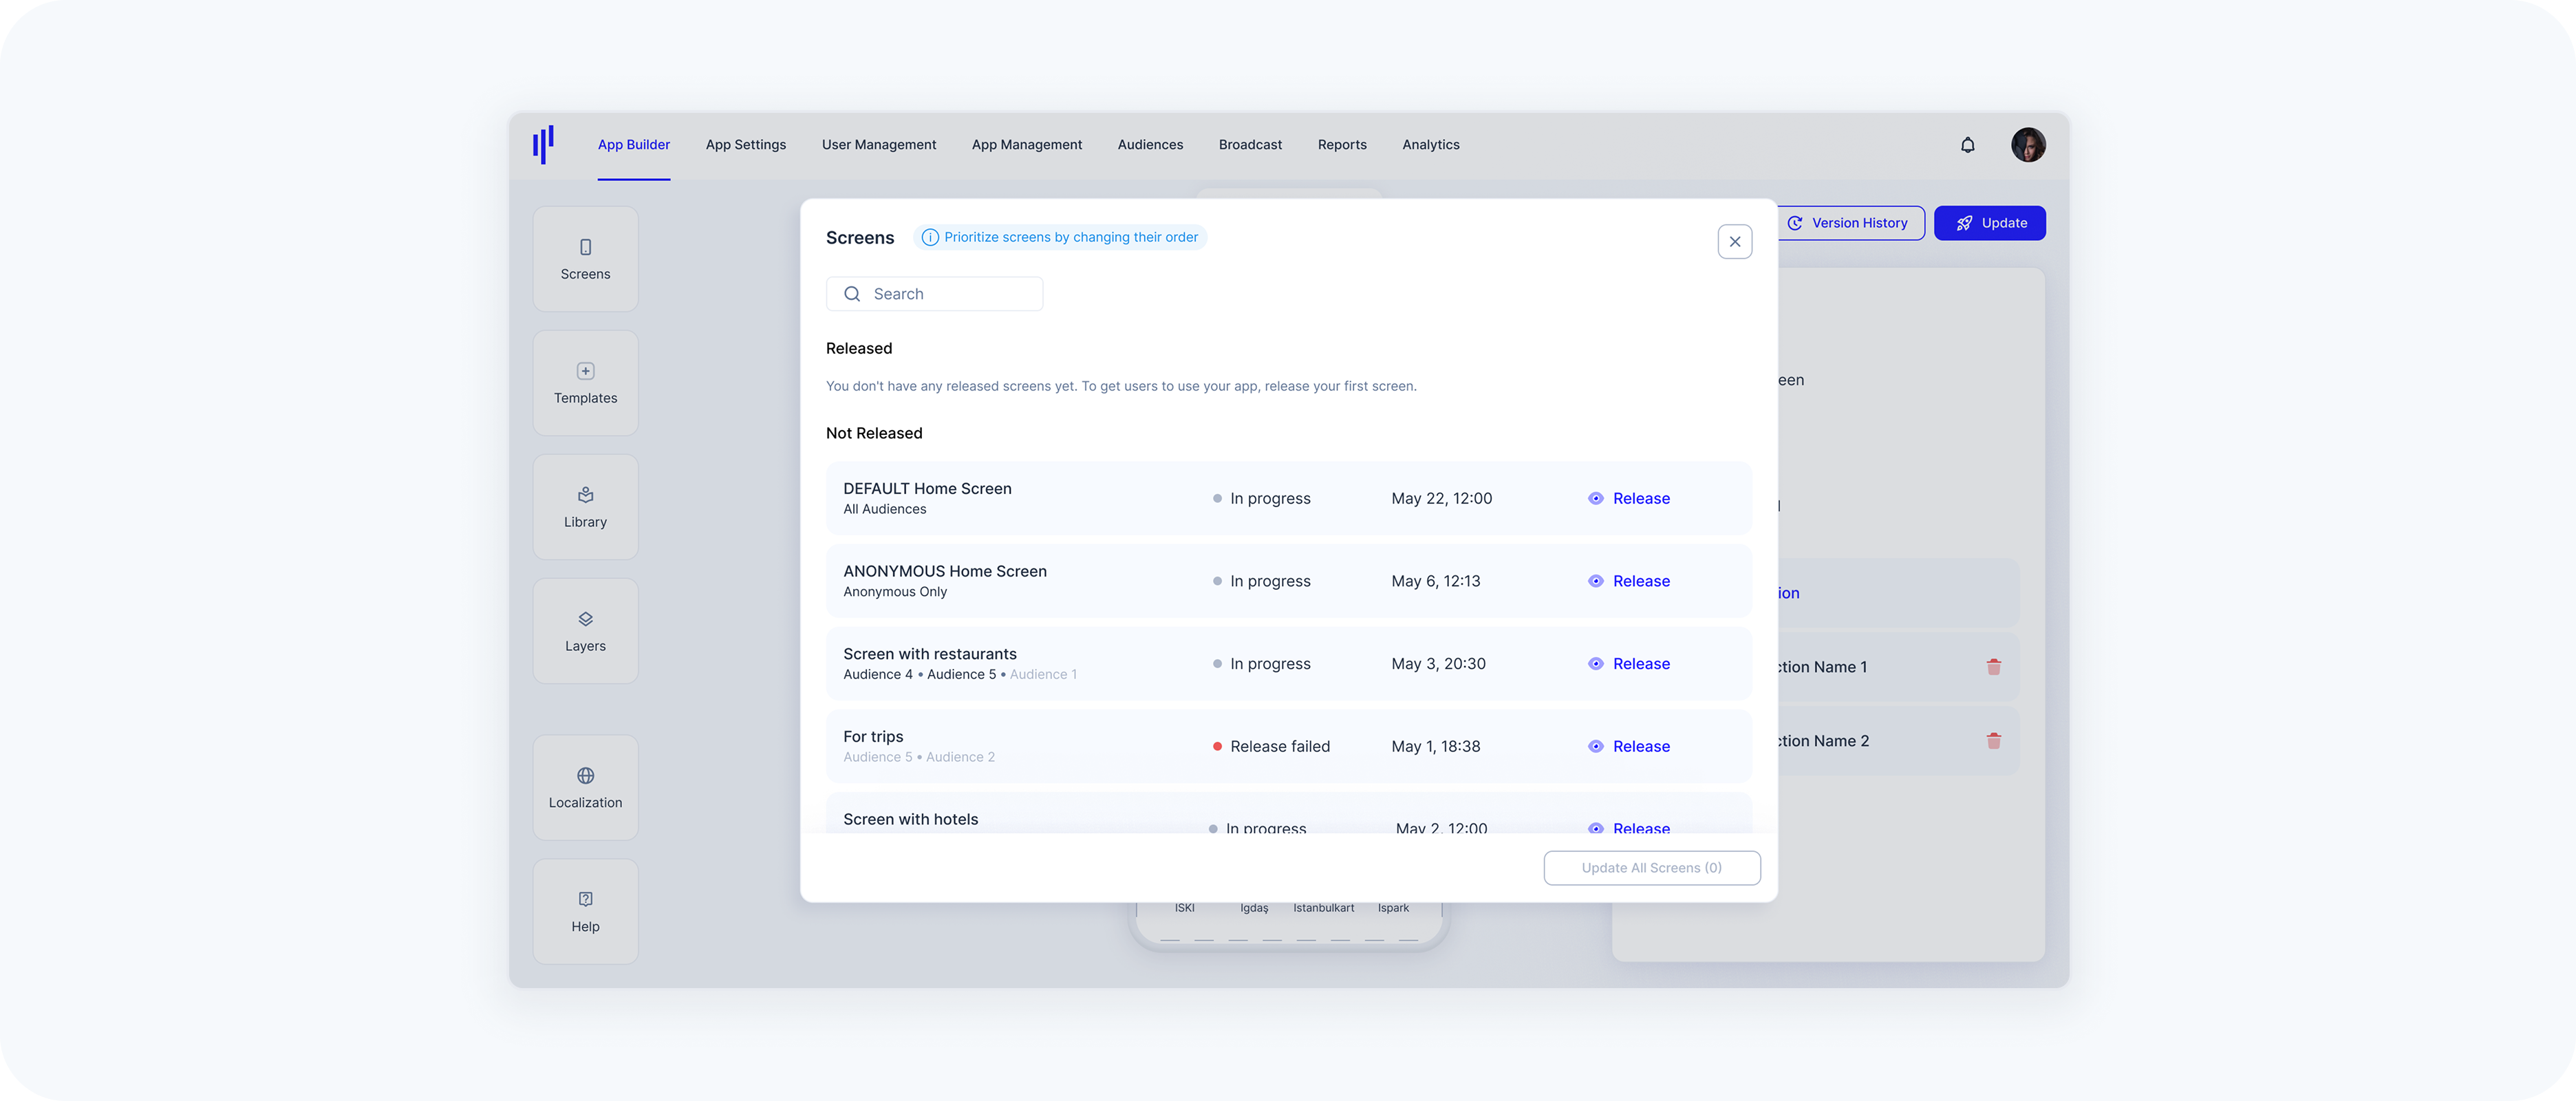Open the Templates sidebar panel
The width and height of the screenshot is (2576, 1101).
pos(585,383)
